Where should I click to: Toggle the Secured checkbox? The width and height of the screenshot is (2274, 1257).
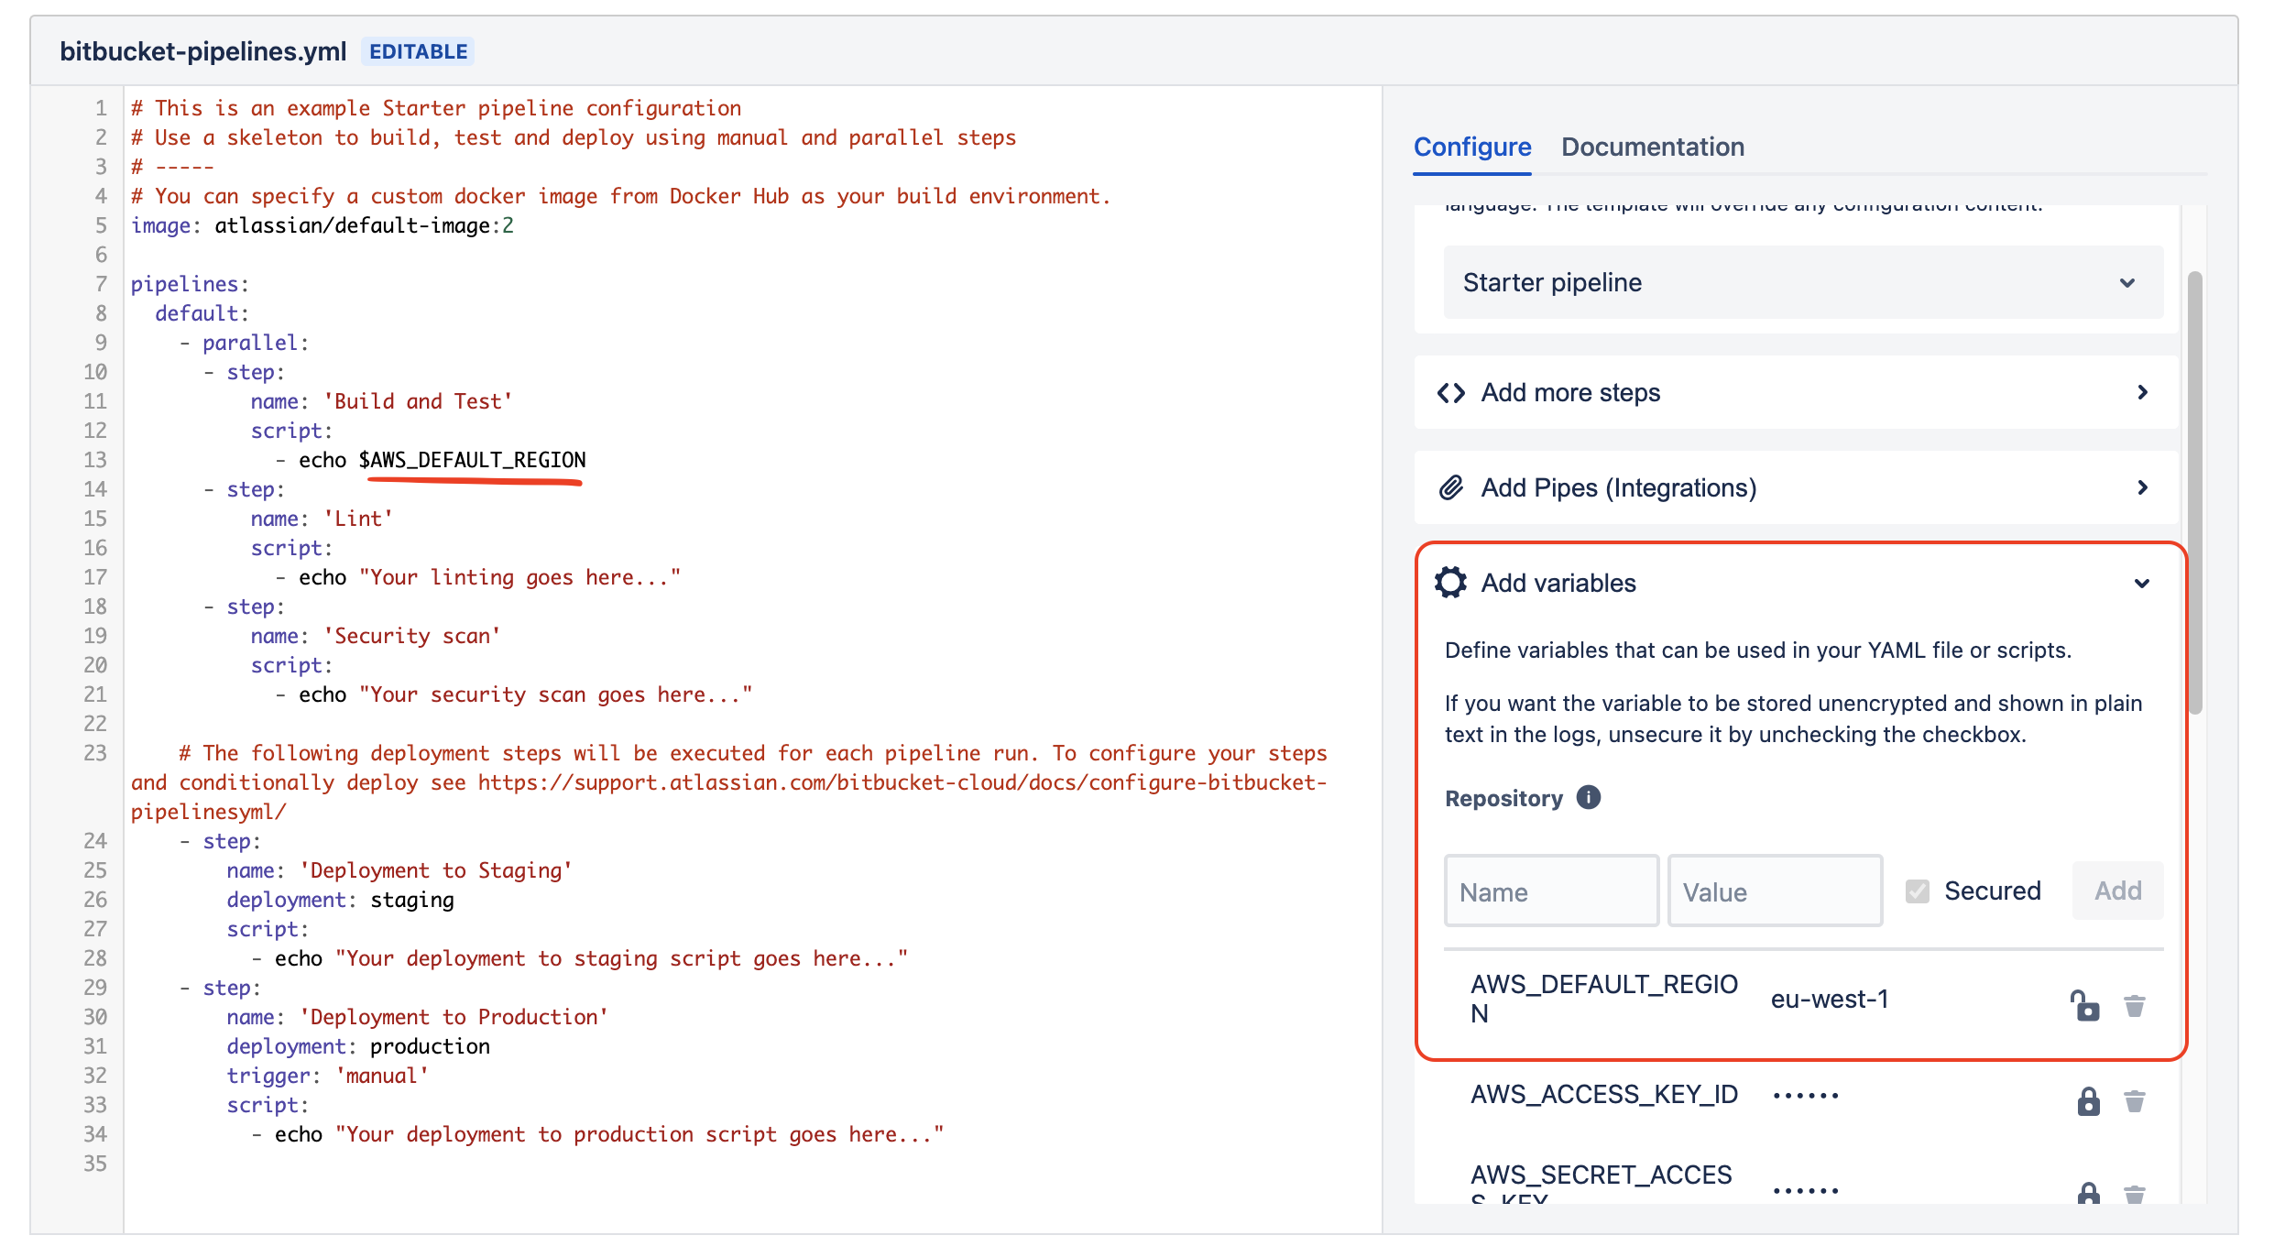(1917, 891)
